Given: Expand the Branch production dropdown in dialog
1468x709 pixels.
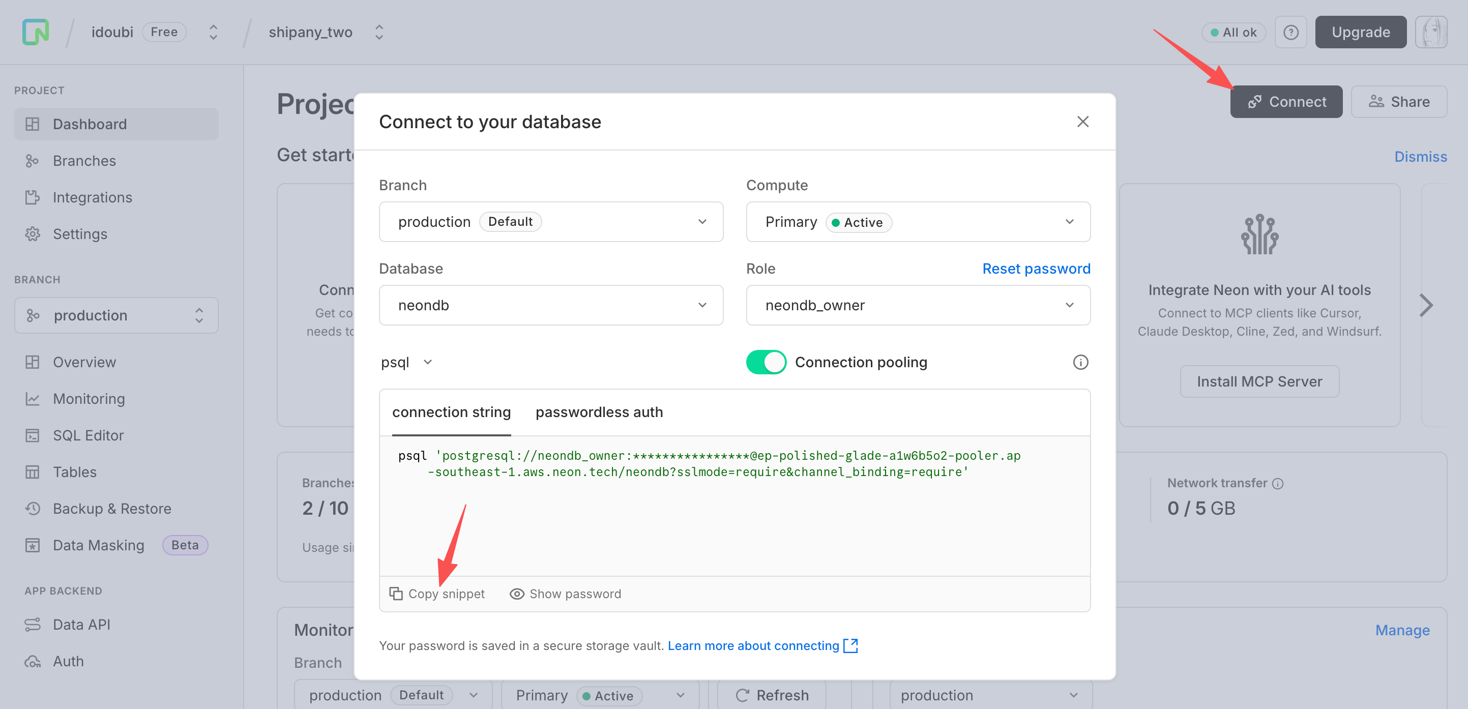Looking at the screenshot, I should pyautogui.click(x=550, y=222).
